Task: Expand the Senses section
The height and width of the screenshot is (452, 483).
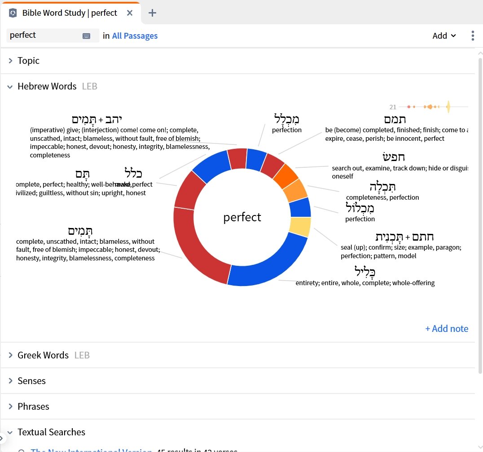Action: coord(10,381)
